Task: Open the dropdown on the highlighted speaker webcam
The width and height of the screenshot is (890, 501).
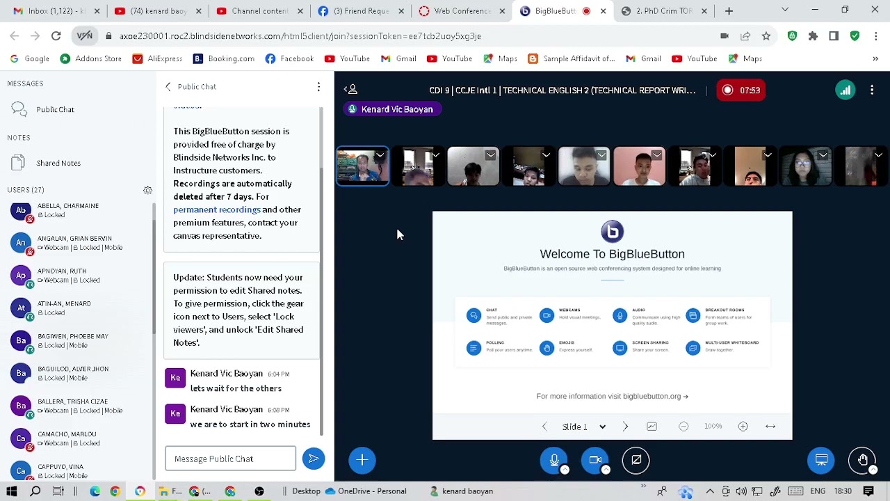Action: [x=380, y=155]
